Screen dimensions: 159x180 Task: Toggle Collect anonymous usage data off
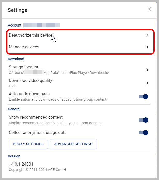[143, 133]
